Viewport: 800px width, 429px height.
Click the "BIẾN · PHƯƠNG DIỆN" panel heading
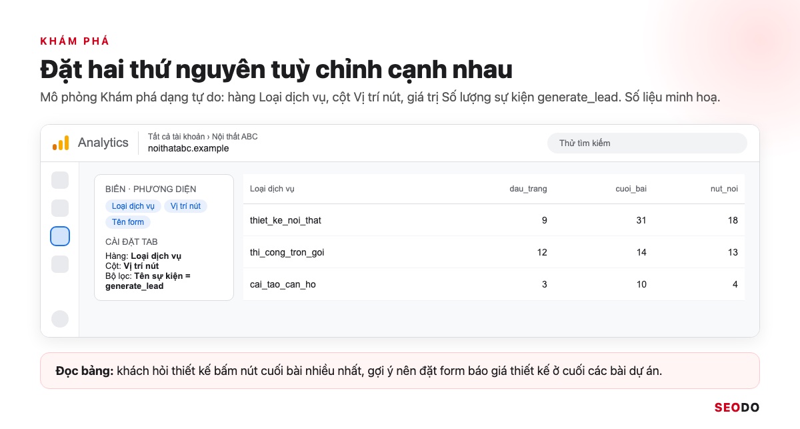click(x=151, y=189)
